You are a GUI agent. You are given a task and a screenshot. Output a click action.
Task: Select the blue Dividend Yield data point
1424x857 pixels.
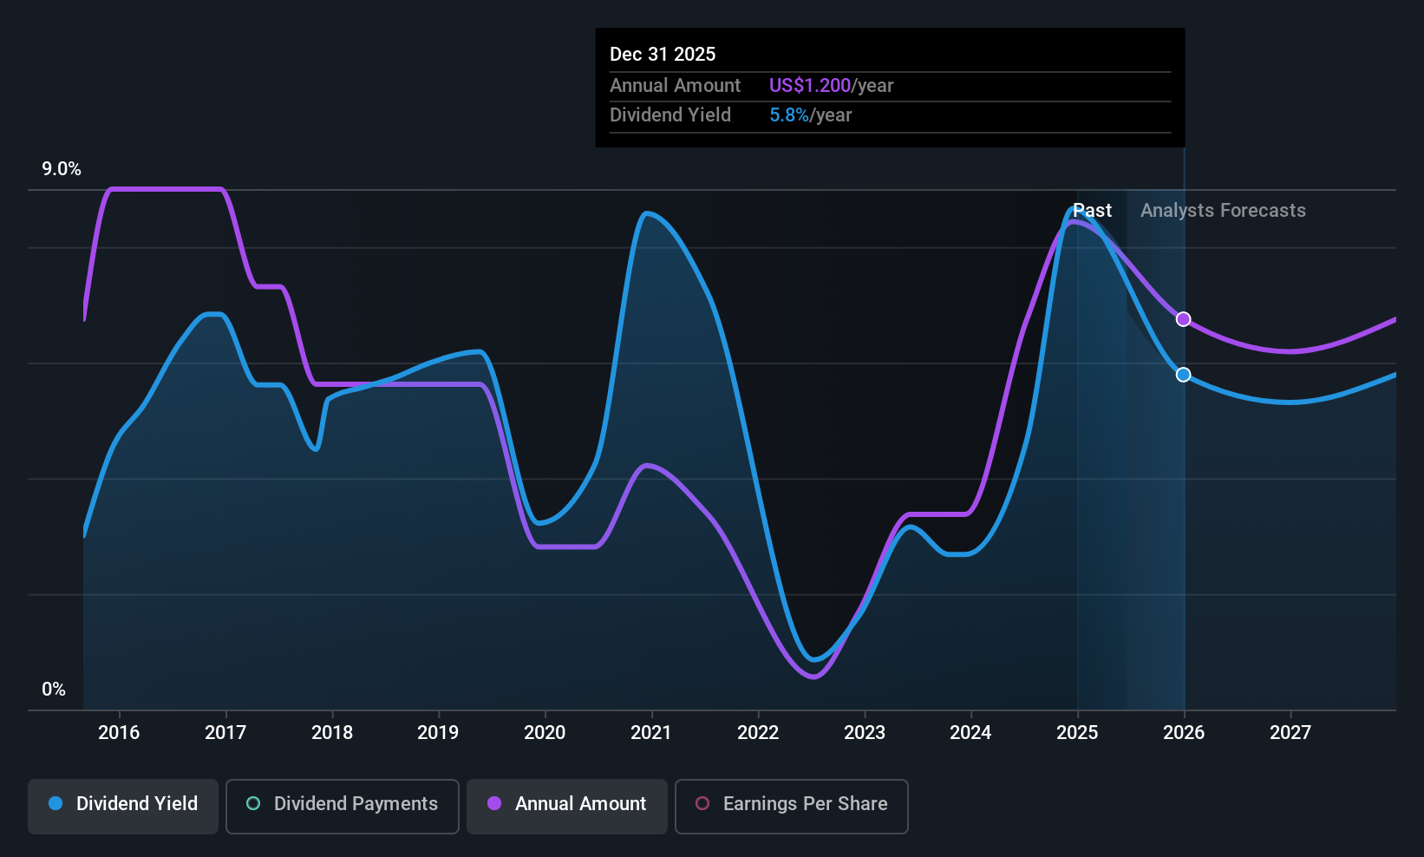point(1183,375)
